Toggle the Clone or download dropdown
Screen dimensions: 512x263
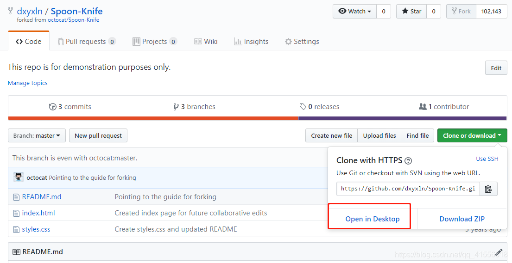472,135
